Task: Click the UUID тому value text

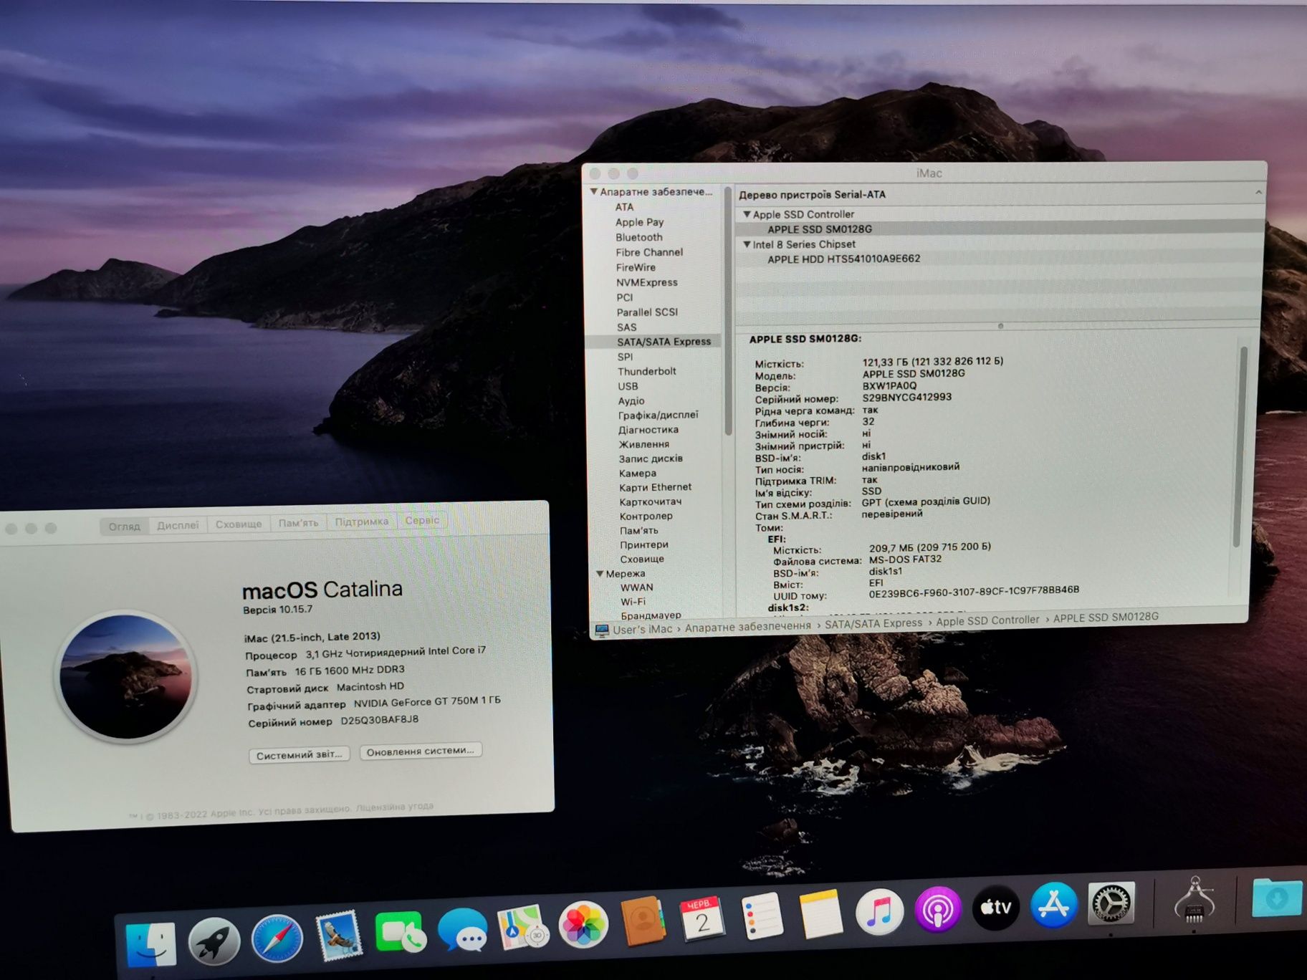Action: [x=973, y=591]
